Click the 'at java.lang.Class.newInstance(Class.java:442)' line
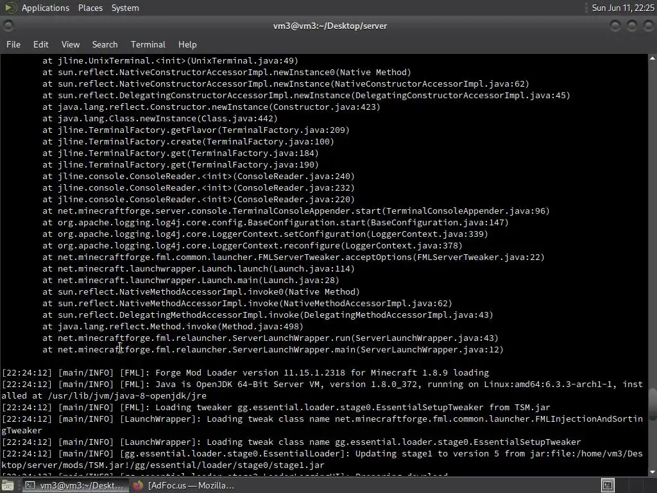This screenshot has height=493, width=657. tap(160, 119)
